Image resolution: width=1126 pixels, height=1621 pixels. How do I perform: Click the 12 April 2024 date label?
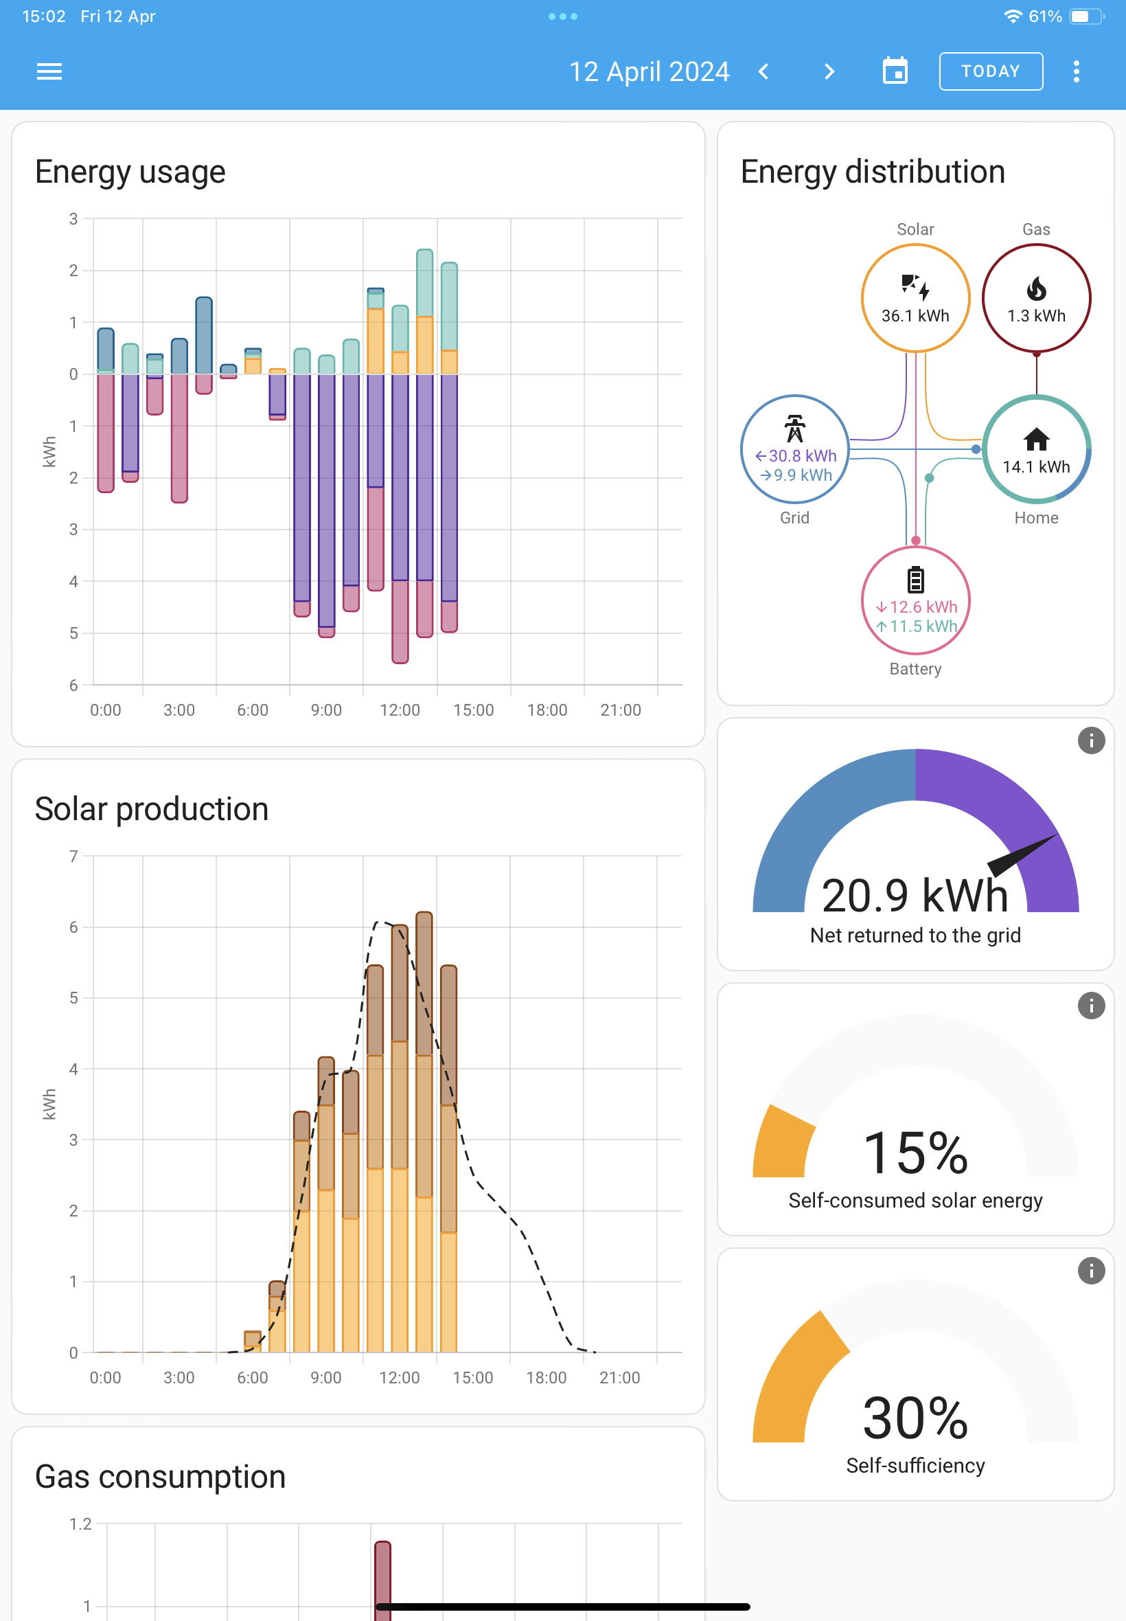(x=649, y=71)
